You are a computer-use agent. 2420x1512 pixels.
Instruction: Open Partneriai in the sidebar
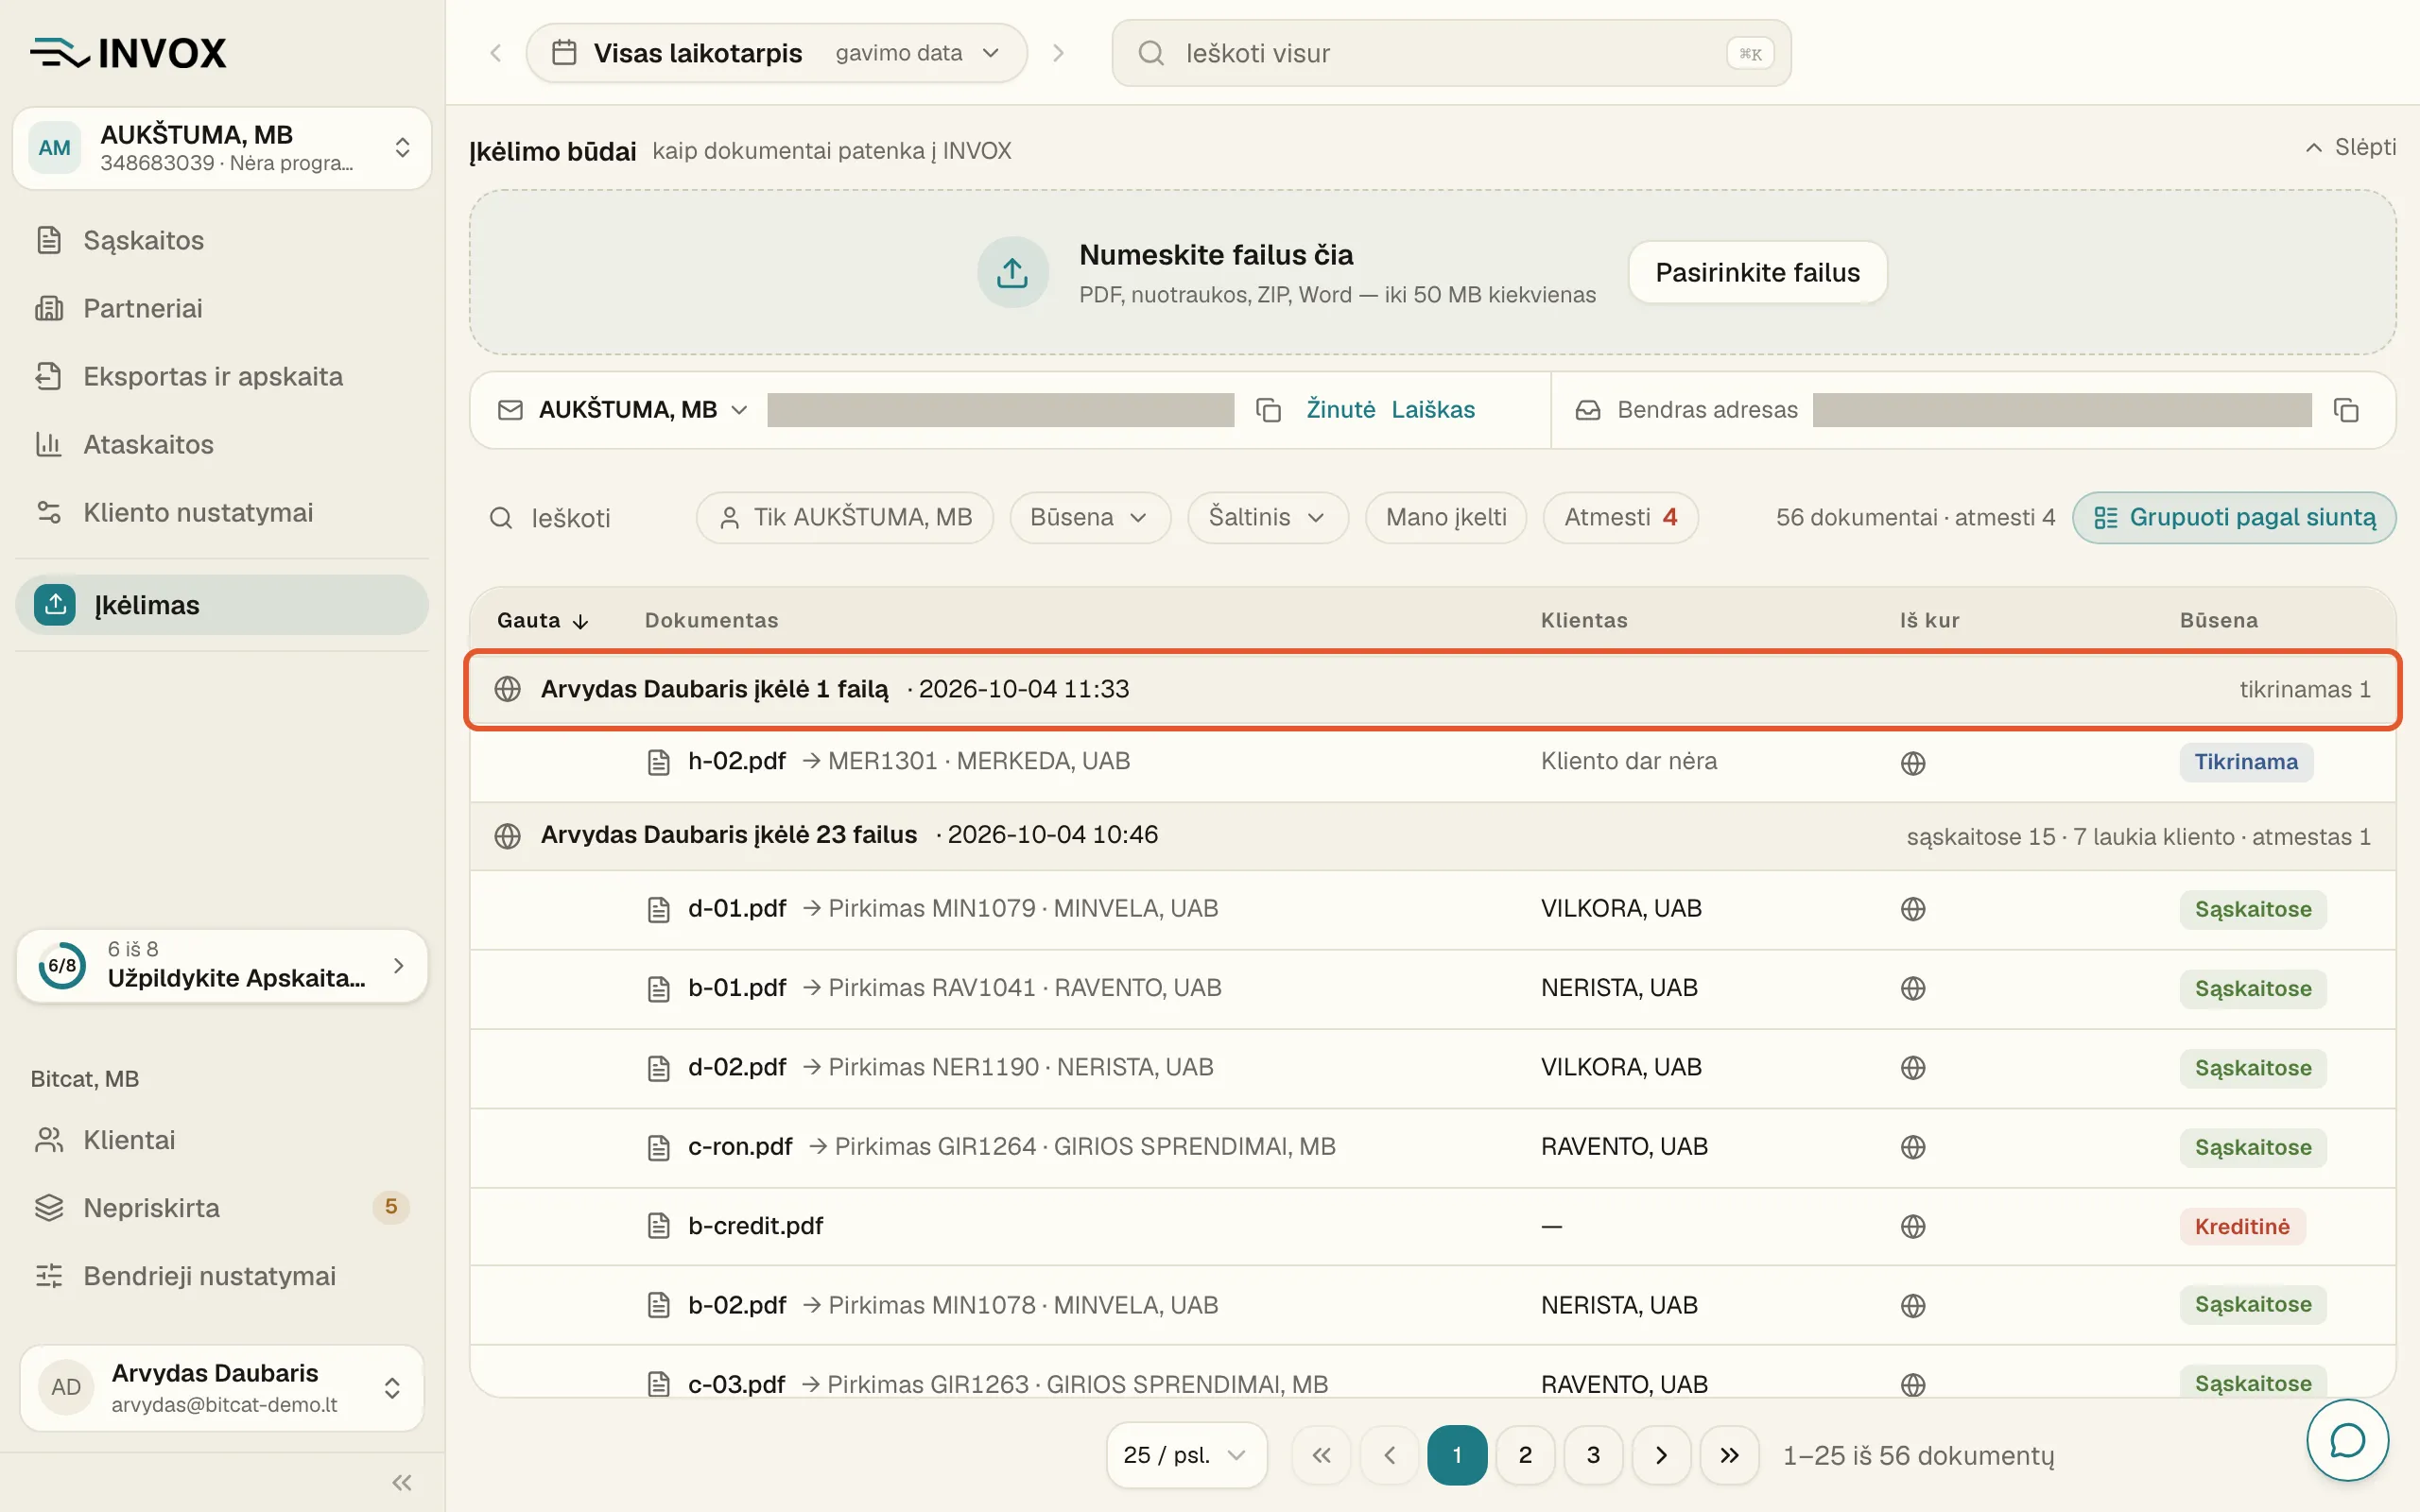point(222,308)
